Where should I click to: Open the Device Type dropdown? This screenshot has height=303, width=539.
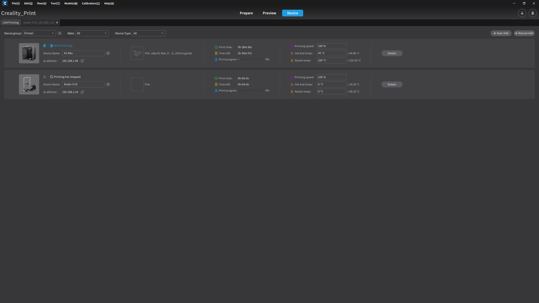(148, 33)
